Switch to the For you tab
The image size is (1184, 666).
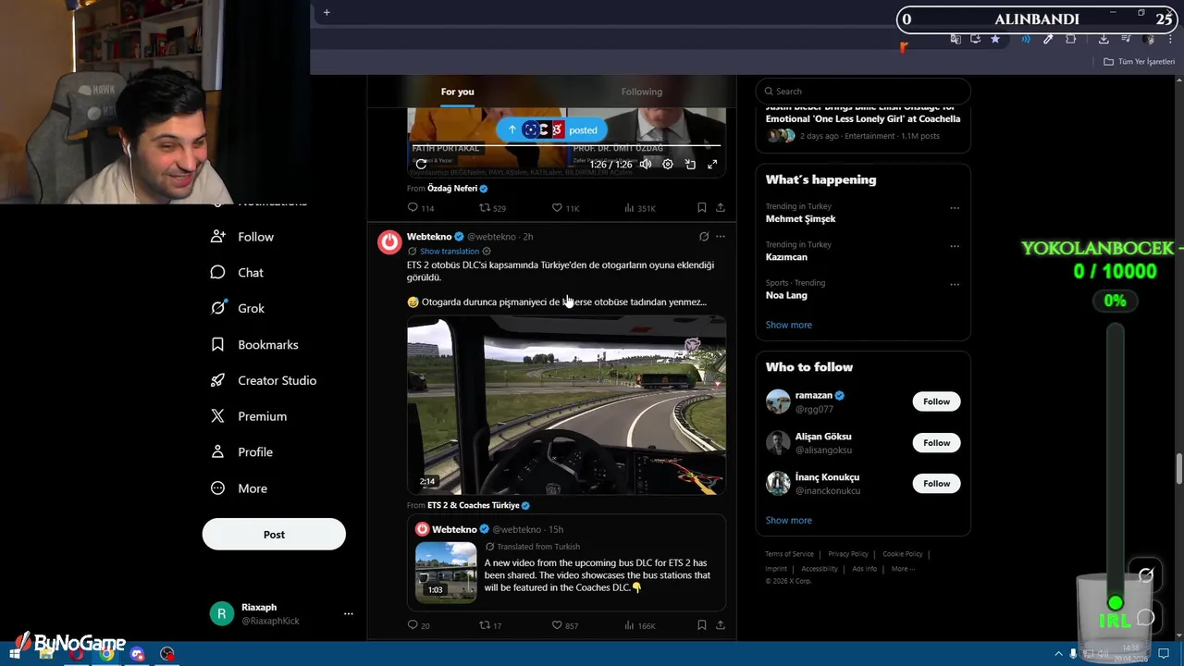click(457, 92)
